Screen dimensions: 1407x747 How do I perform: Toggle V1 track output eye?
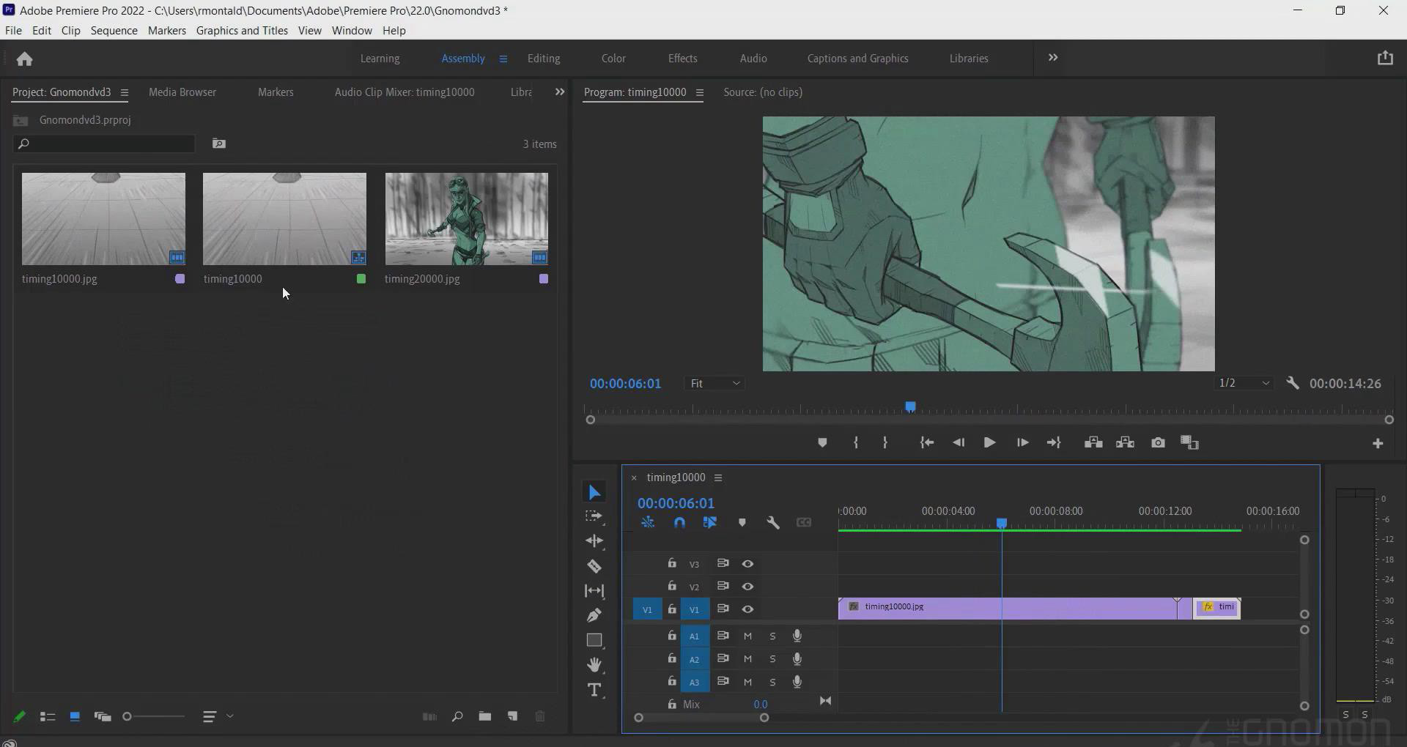[x=747, y=609]
